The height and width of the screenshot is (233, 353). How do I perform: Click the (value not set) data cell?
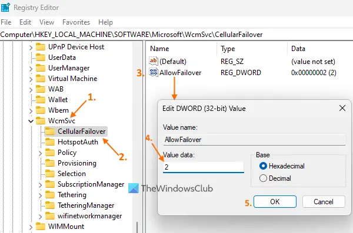pyautogui.click(x=313, y=62)
